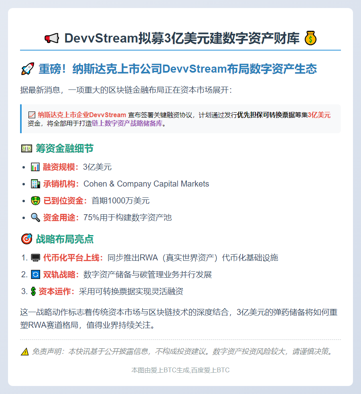Click the target emoji beside 战略布局亮点
Screen dimensions: 361x394
[26, 239]
